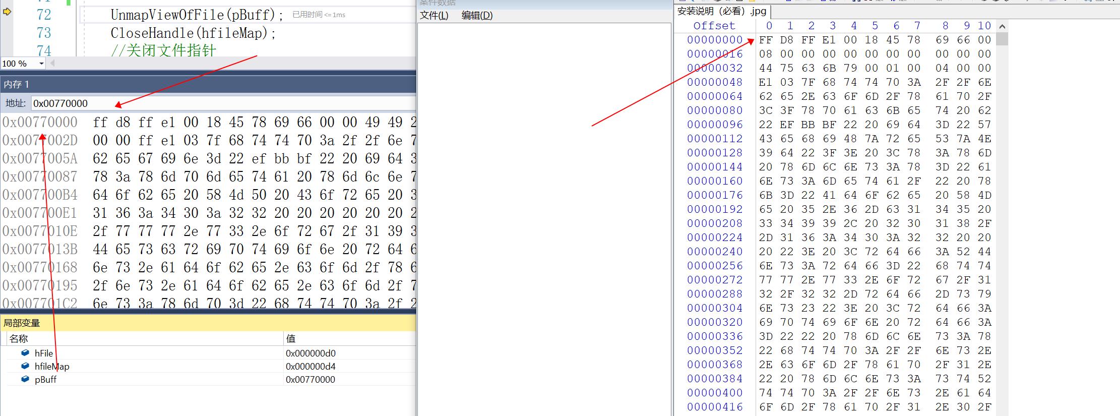The image size is (1120, 416).
Task: Click the yellow current-statement arrow at line 72
Action: [x=7, y=12]
